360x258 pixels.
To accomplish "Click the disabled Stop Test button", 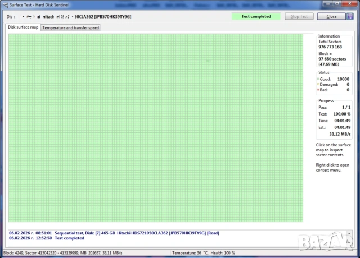I will (x=299, y=16).
